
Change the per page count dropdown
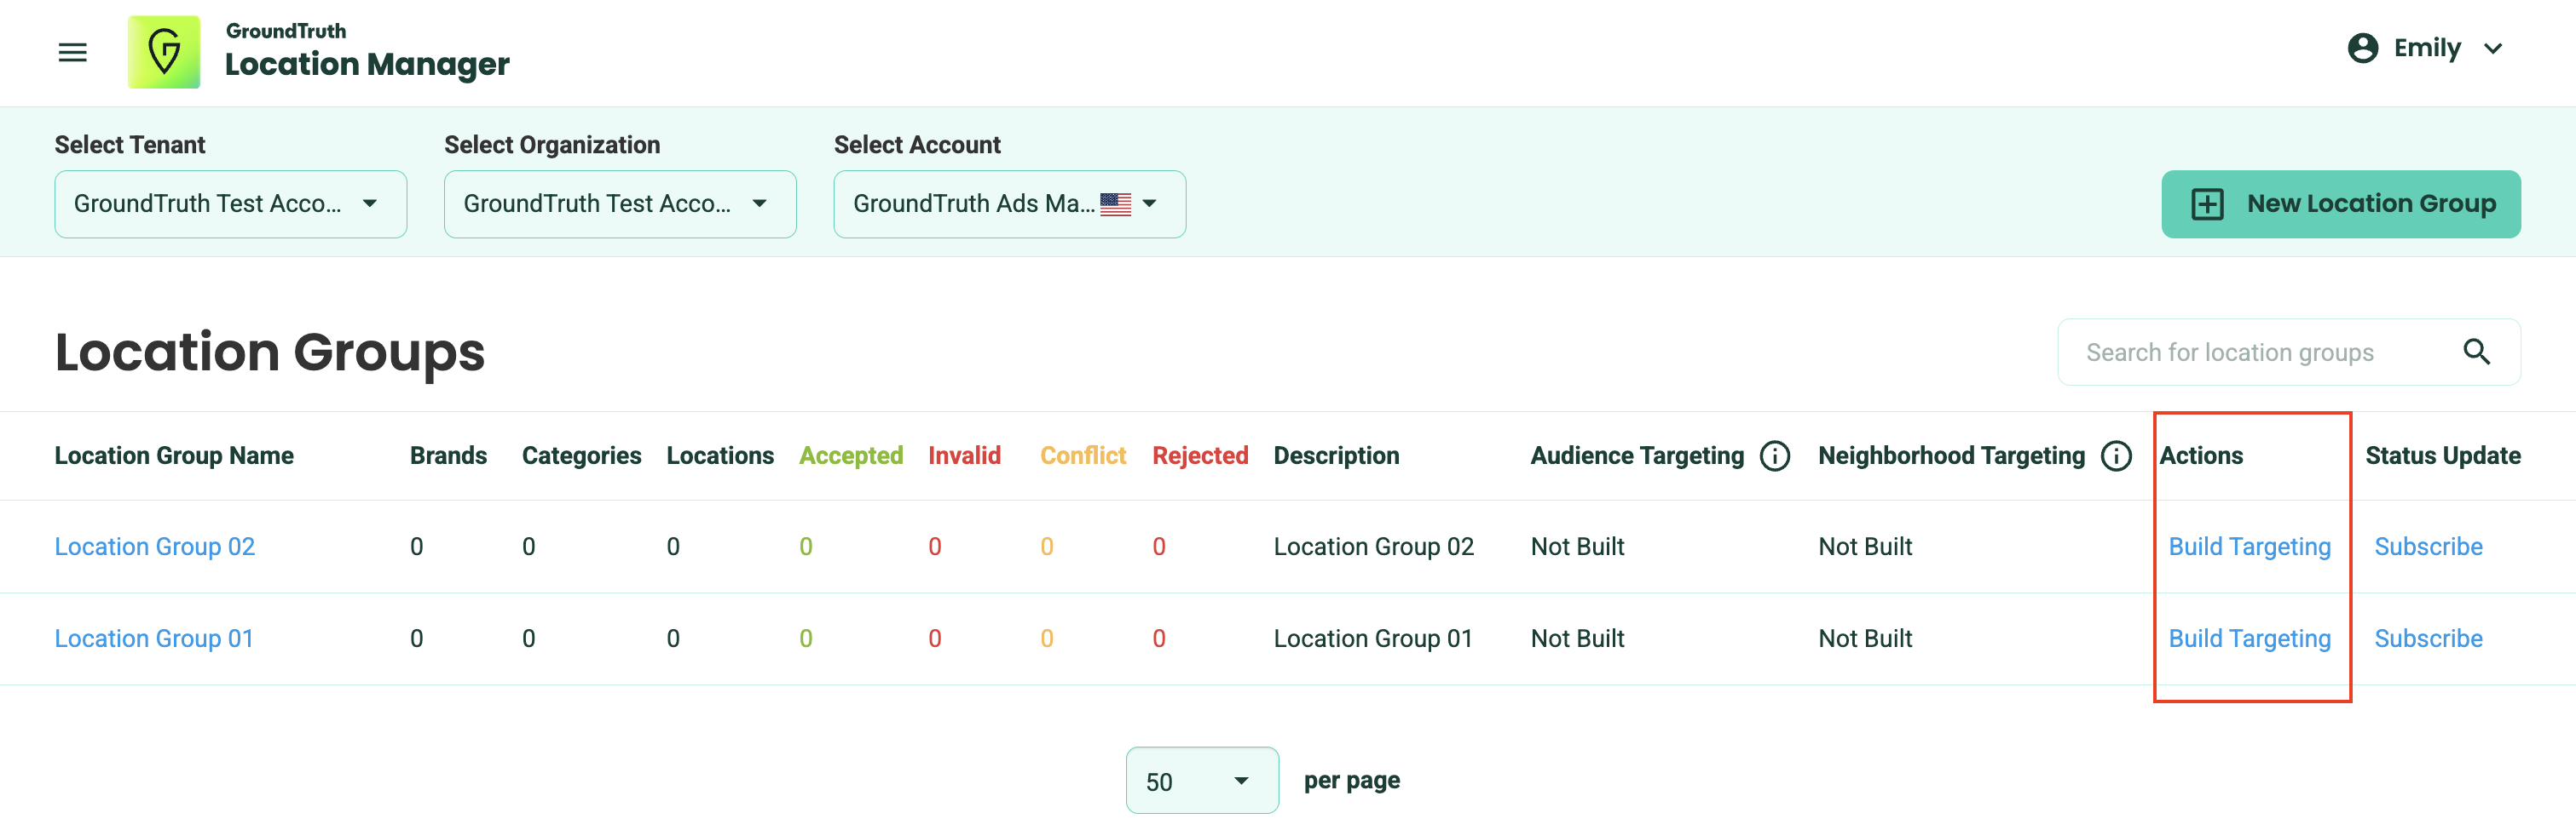[1201, 780]
